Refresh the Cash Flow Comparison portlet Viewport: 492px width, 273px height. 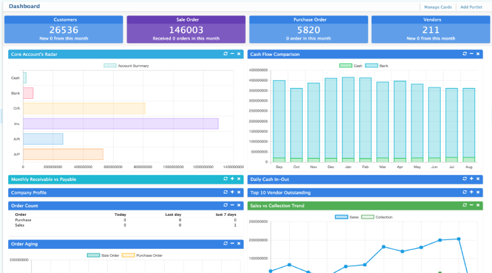coord(464,54)
